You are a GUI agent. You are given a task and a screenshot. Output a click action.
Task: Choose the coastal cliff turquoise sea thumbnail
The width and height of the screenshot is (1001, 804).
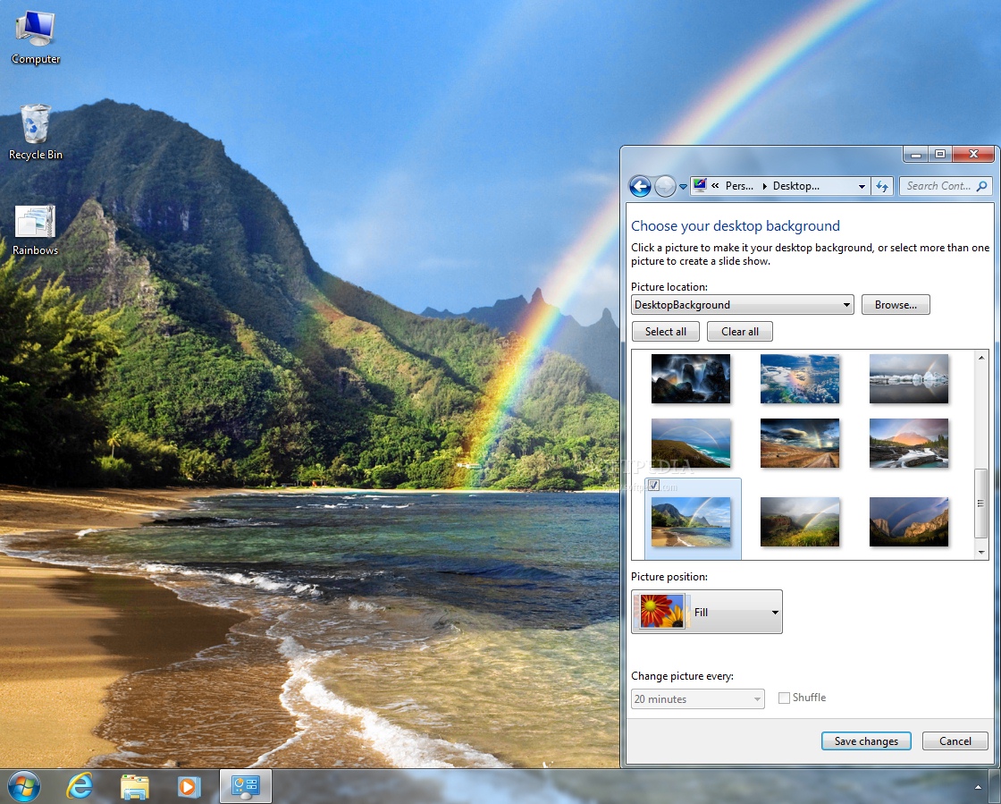pyautogui.click(x=691, y=444)
